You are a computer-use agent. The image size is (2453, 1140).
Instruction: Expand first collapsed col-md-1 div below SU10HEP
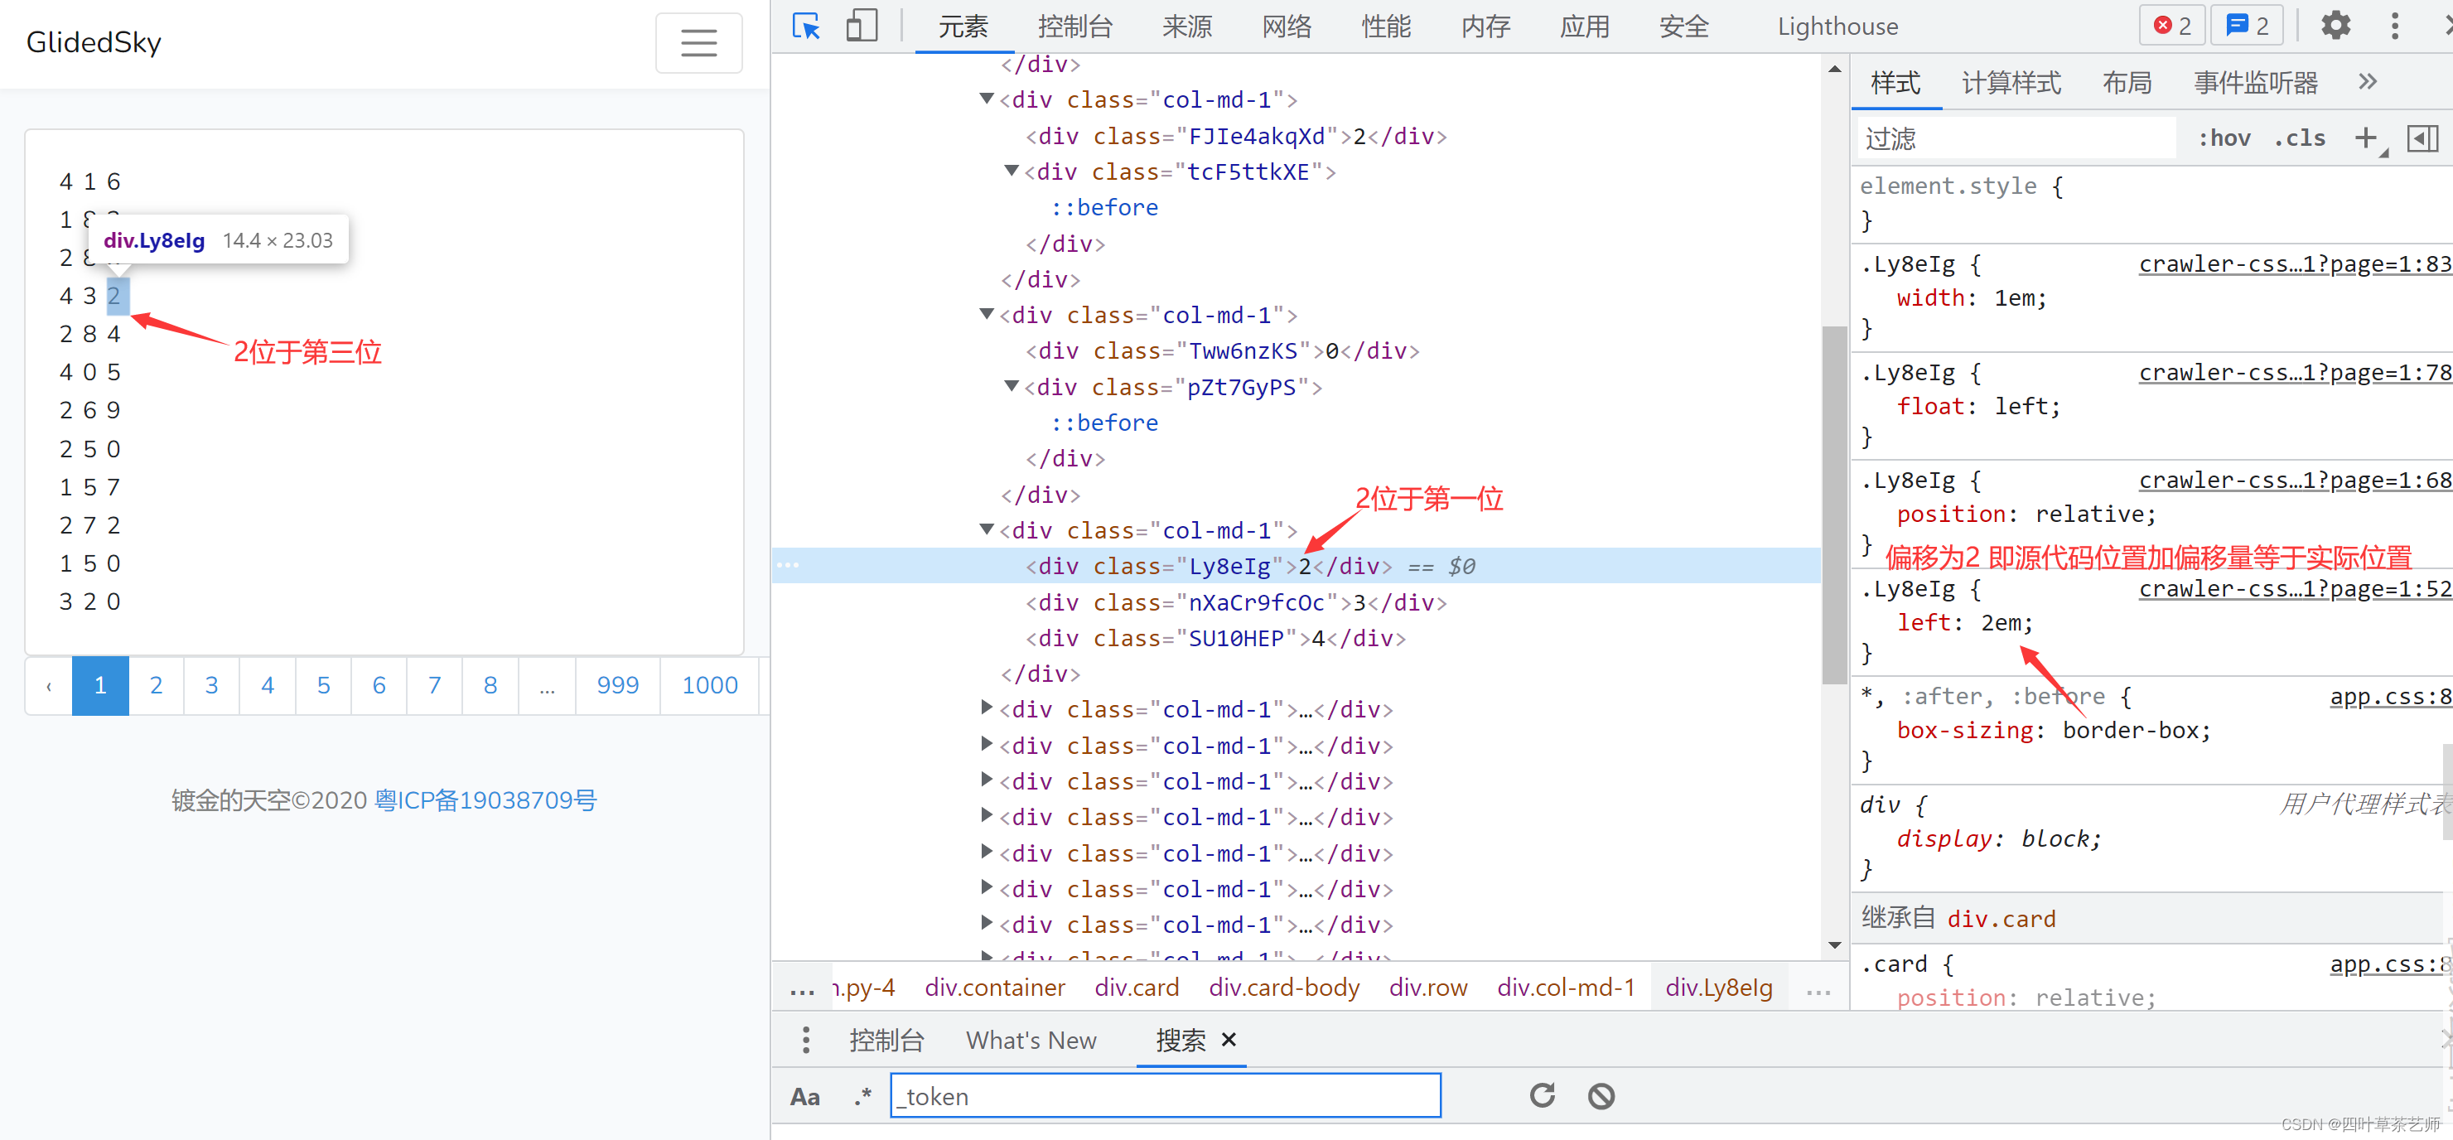point(987,708)
